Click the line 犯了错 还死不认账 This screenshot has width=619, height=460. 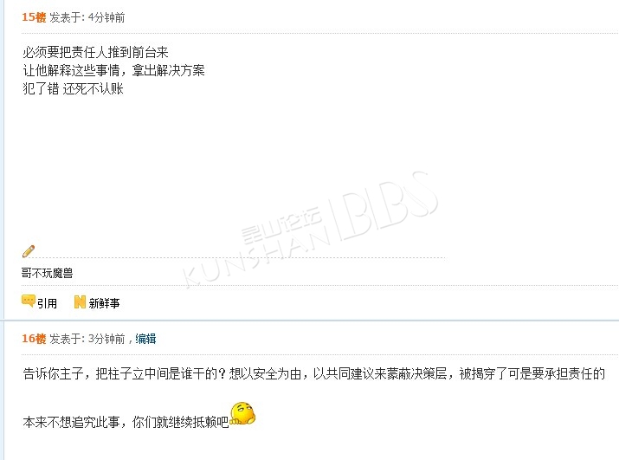73,88
